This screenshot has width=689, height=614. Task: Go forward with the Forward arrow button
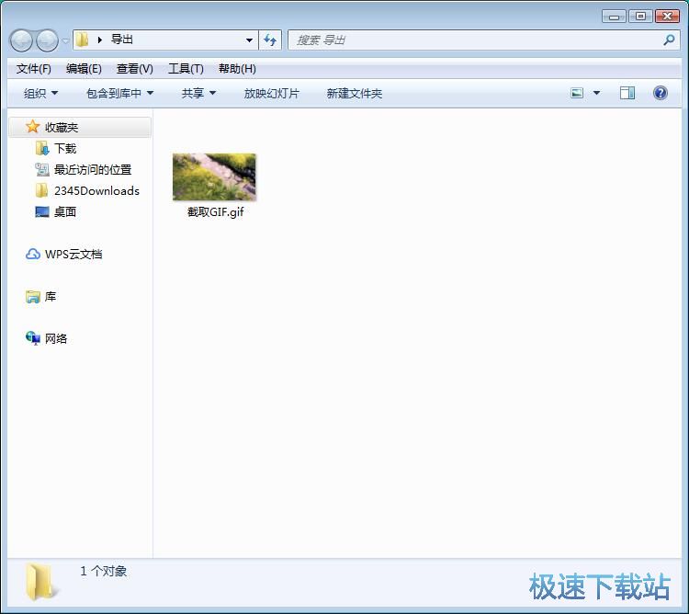click(47, 40)
